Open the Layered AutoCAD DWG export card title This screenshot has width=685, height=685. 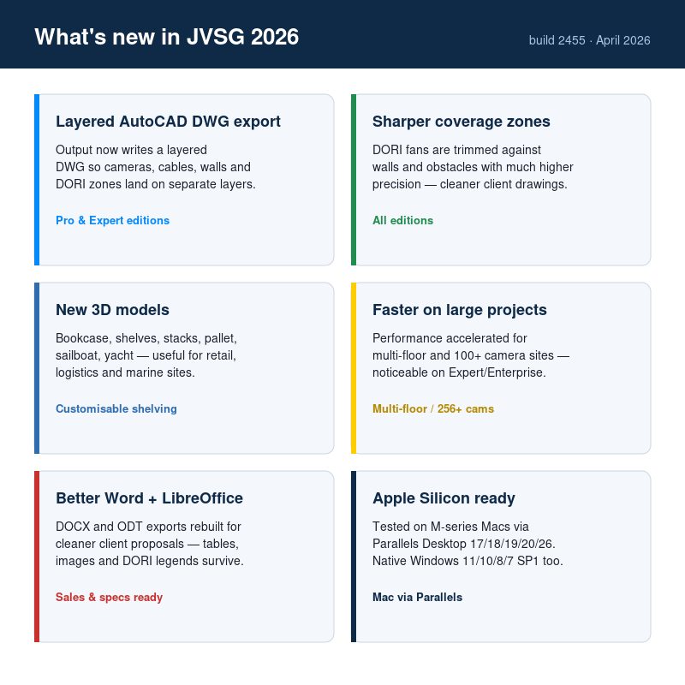[168, 122]
